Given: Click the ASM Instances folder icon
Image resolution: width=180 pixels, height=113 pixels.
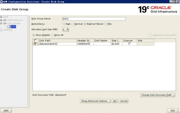Looking at the screenshot, I should pos(5,20).
